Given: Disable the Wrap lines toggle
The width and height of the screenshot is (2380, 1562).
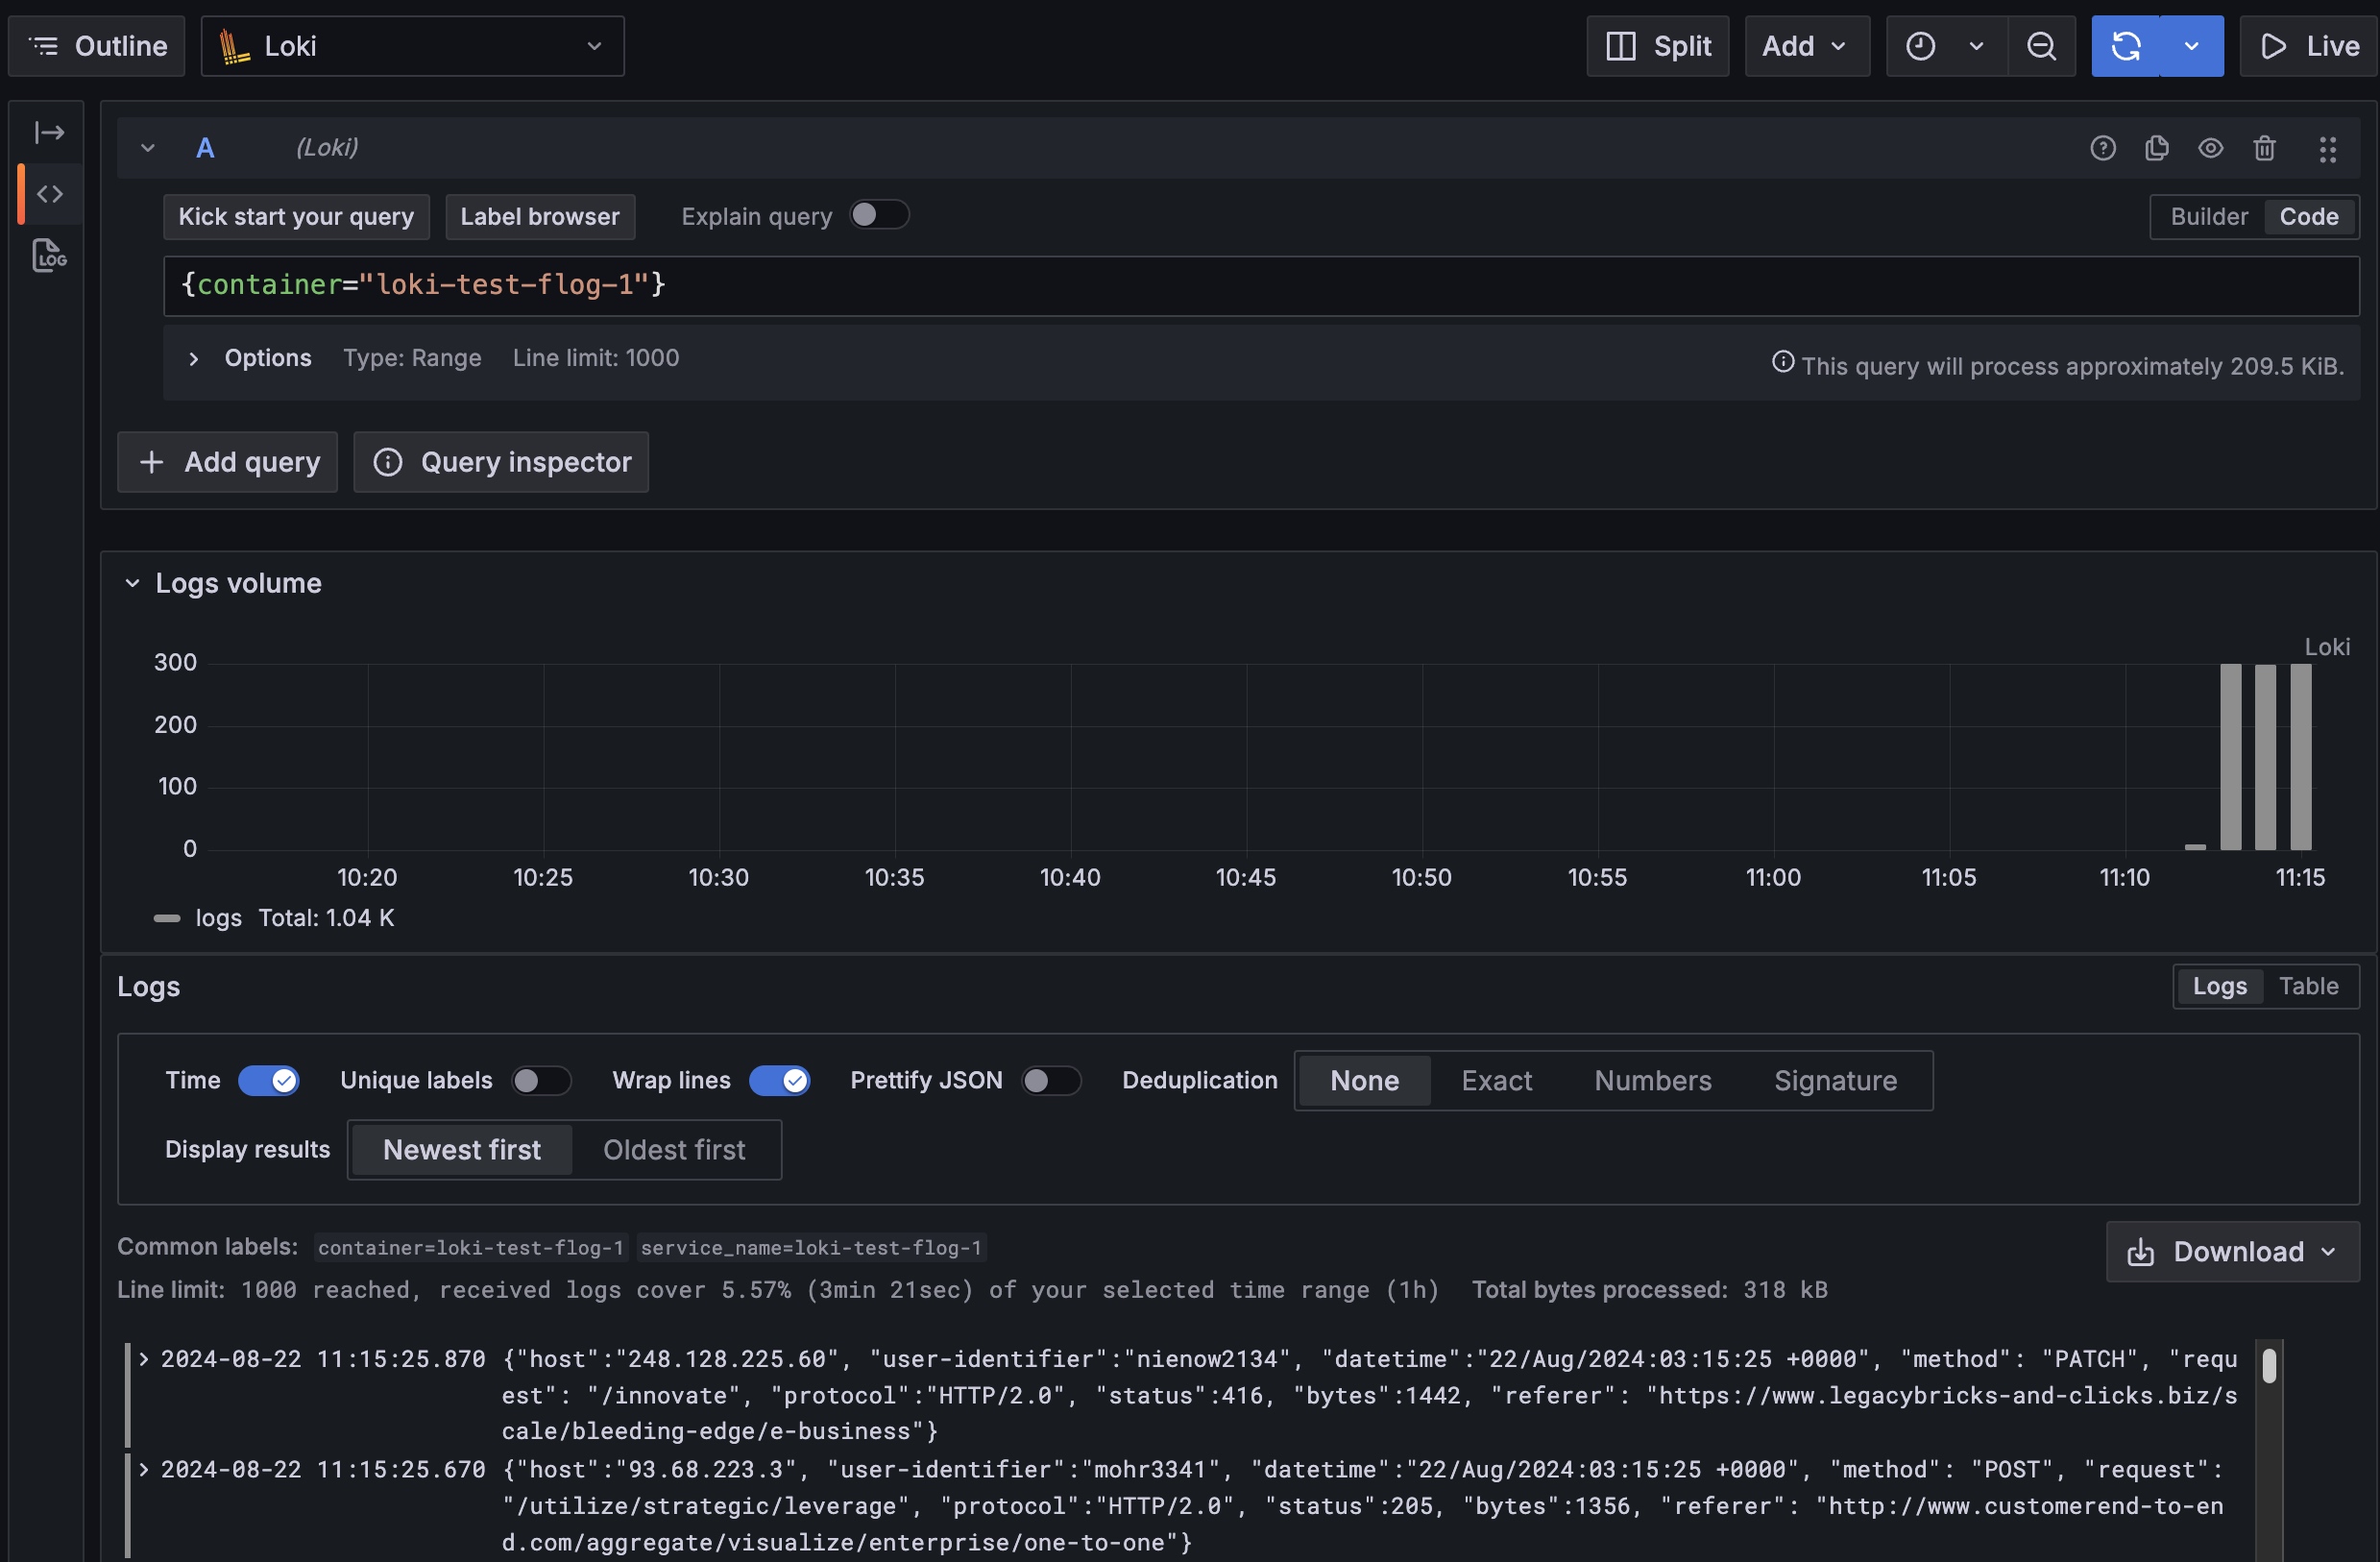Looking at the screenshot, I should coord(779,1080).
